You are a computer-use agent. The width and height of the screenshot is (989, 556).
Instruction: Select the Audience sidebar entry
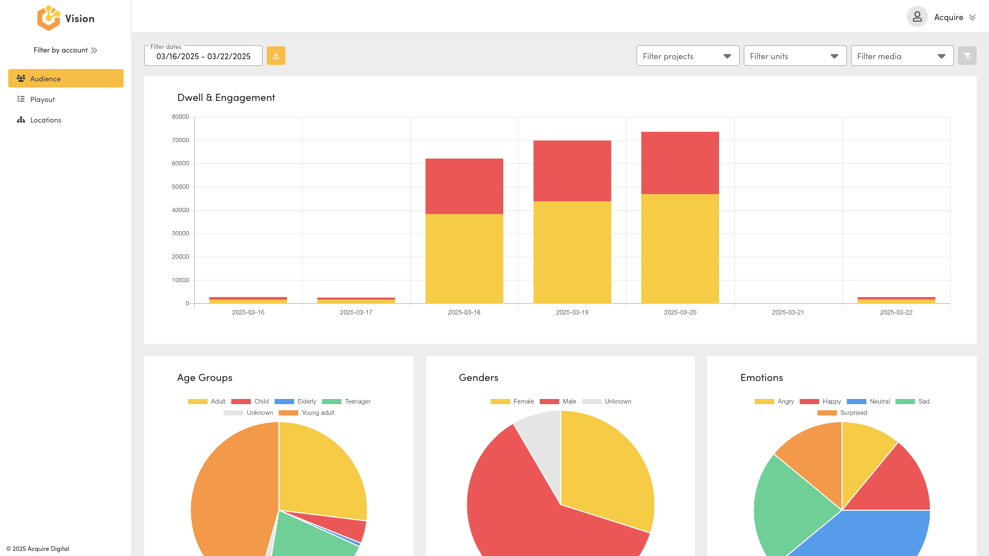tap(66, 78)
